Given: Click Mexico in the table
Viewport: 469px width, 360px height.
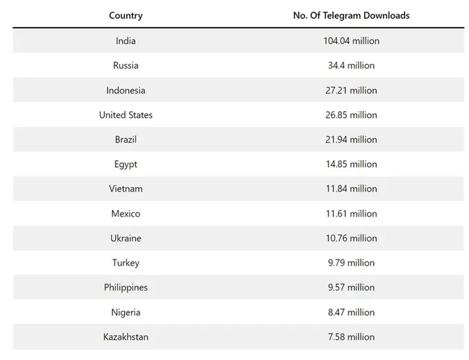Looking at the screenshot, I should pyautogui.click(x=126, y=214).
